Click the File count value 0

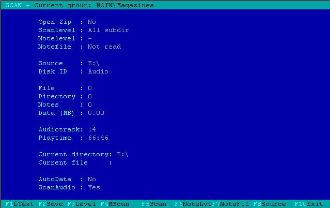[x=90, y=88]
